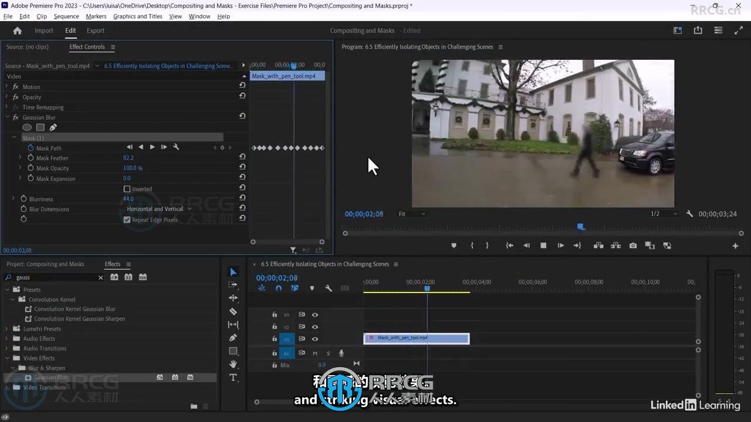
Task: Open Timeline display settings wrench
Action: [329, 288]
